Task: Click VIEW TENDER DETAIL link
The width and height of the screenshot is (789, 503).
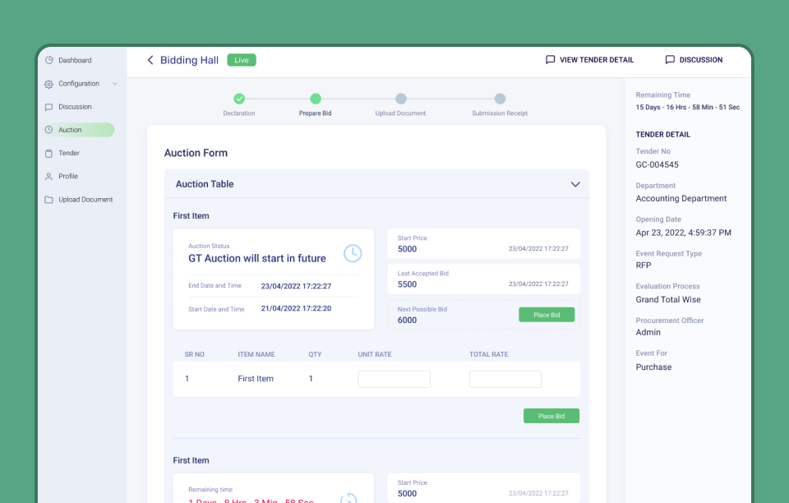Action: [x=597, y=60]
